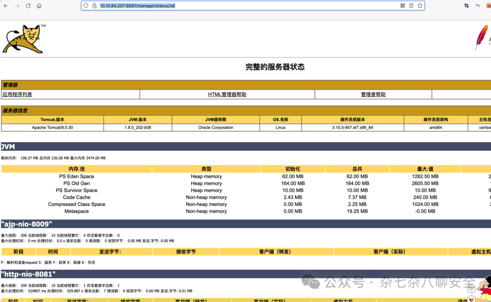491x302 pixels.
Task: Open the 应用程序列表 link
Action: (17, 94)
